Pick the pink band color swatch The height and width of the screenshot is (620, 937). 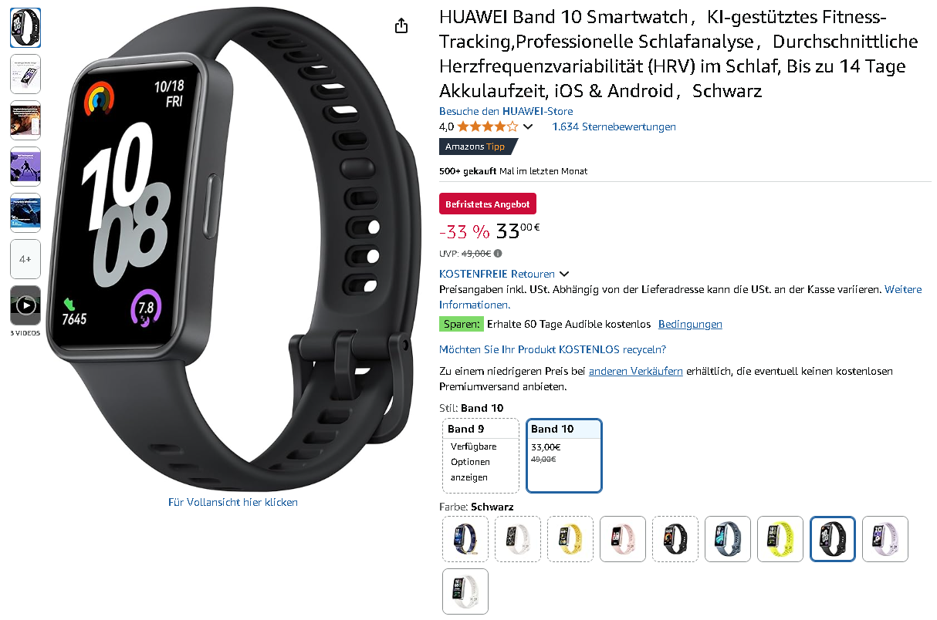(623, 539)
